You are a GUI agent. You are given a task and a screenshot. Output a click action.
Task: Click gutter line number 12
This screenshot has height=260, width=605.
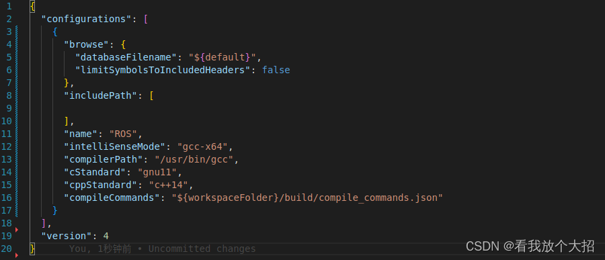click(x=7, y=146)
